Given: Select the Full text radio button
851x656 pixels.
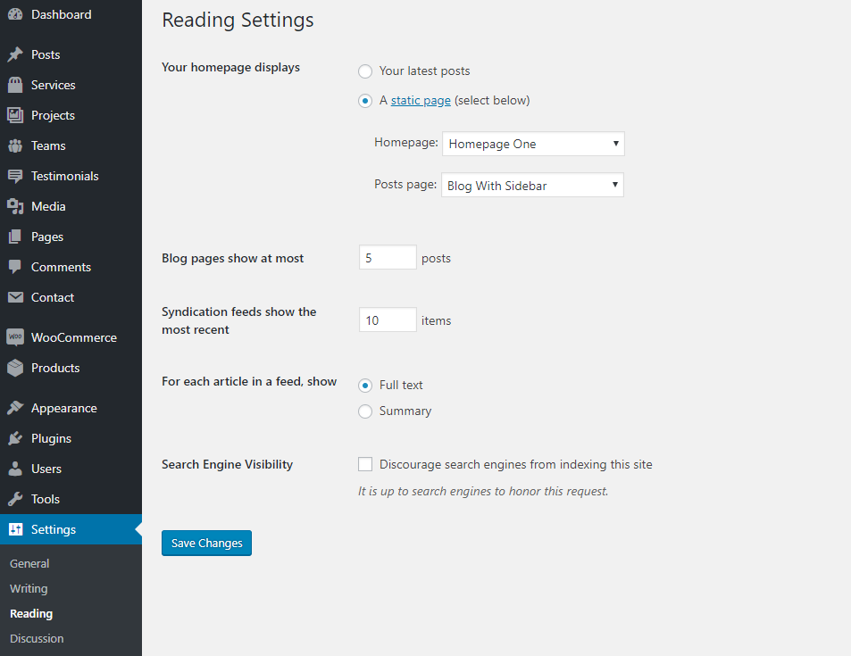Looking at the screenshot, I should 365,386.
